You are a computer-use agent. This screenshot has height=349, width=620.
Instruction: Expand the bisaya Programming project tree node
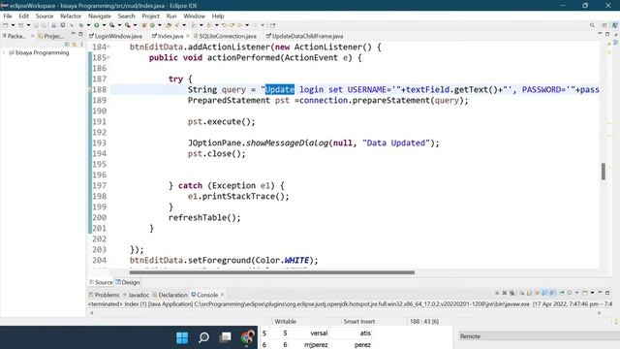(4, 52)
